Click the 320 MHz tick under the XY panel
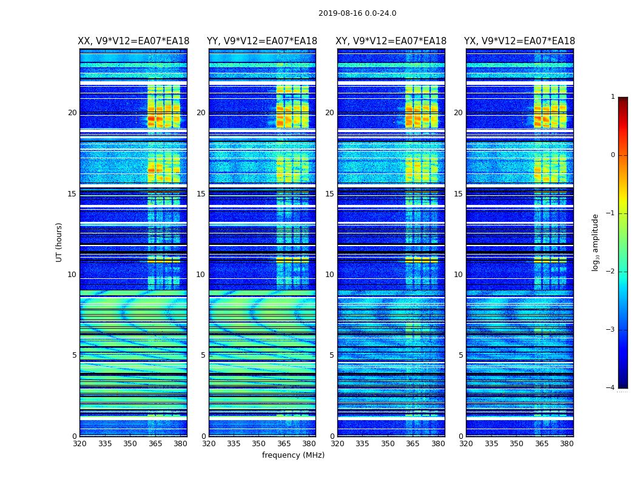 (x=337, y=444)
